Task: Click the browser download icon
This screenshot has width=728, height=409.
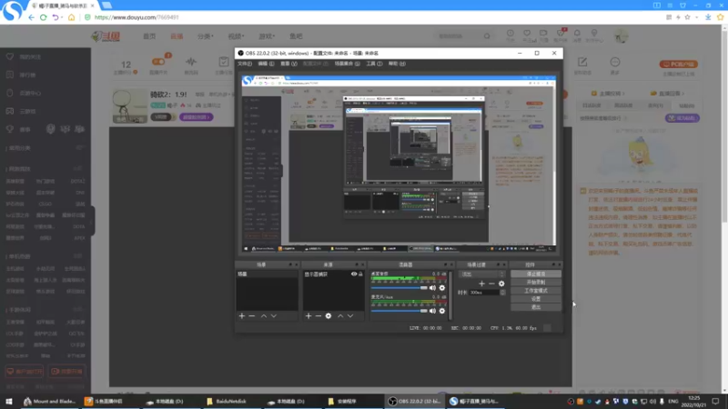Action: pyautogui.click(x=708, y=17)
